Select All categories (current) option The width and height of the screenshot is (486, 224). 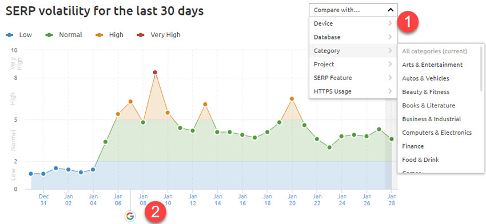tap(435, 51)
